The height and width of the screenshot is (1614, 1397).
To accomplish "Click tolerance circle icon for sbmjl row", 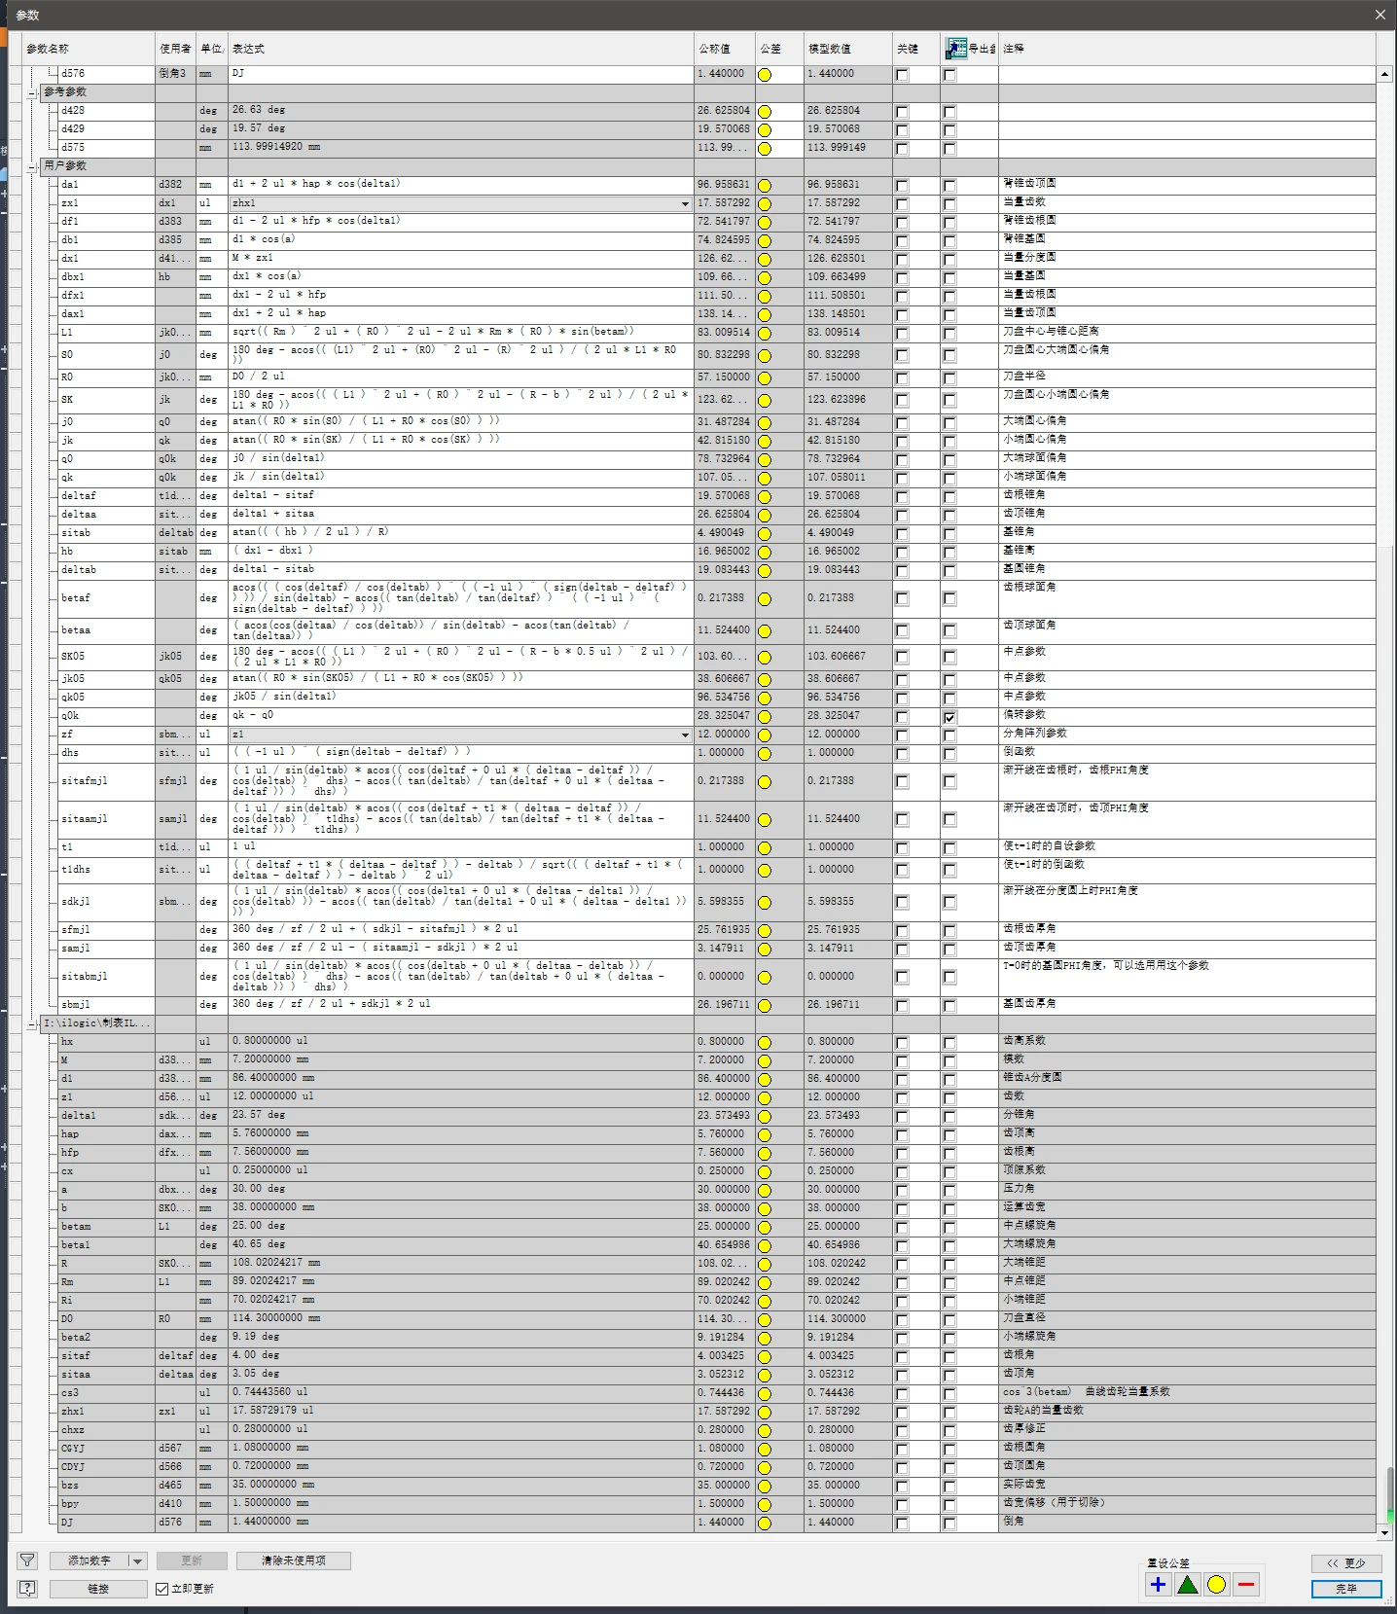I will point(765,1006).
